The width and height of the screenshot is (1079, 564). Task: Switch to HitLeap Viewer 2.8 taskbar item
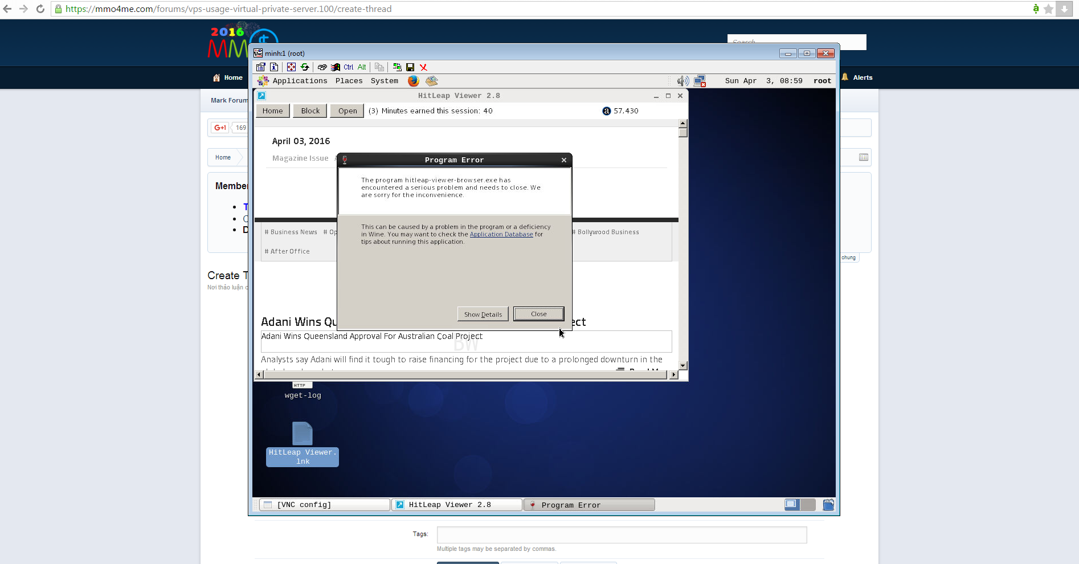457,505
